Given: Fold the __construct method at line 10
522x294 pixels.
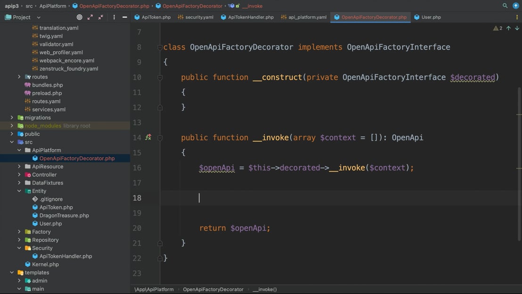Looking at the screenshot, I should click(x=160, y=77).
